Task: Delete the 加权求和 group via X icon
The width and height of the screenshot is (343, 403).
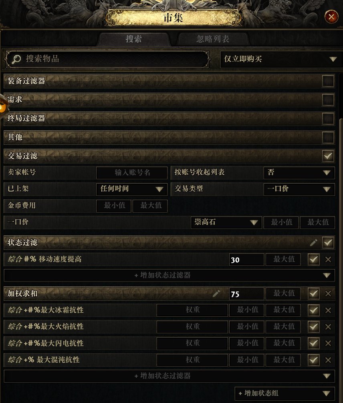Action: (328, 294)
